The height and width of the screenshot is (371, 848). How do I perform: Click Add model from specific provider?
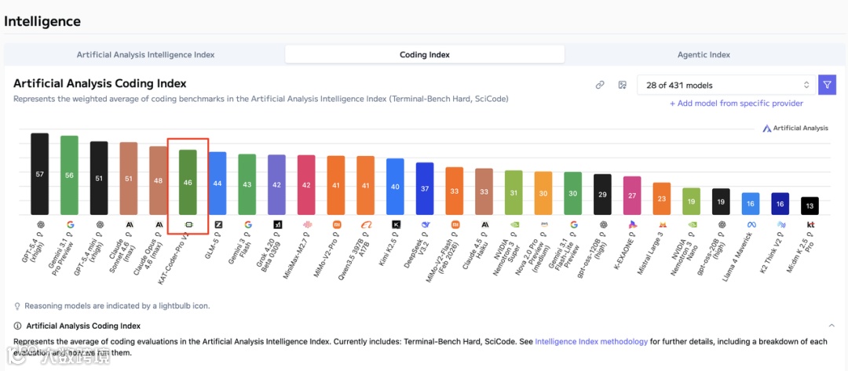coord(736,104)
